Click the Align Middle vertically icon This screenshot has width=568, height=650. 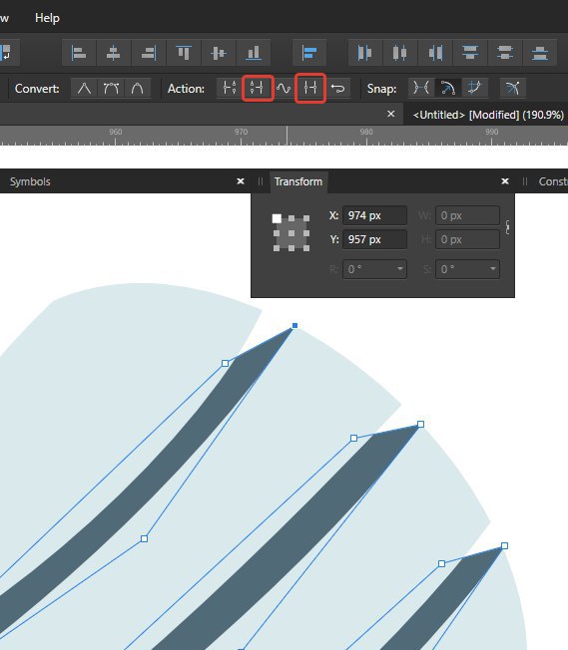[x=218, y=53]
